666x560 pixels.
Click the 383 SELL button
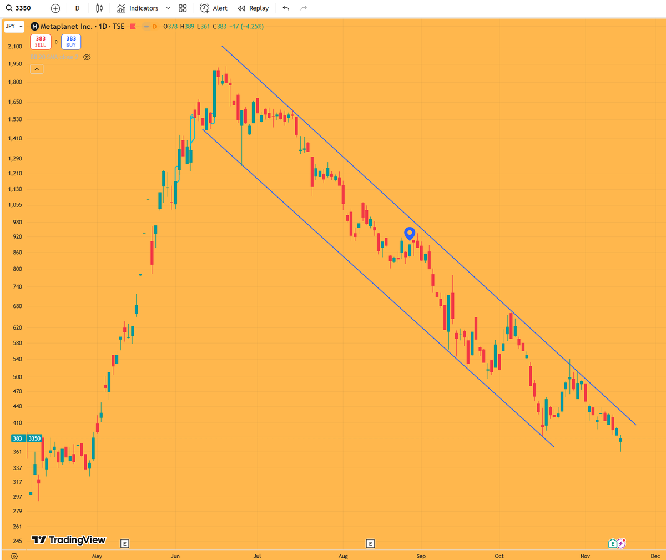point(41,42)
